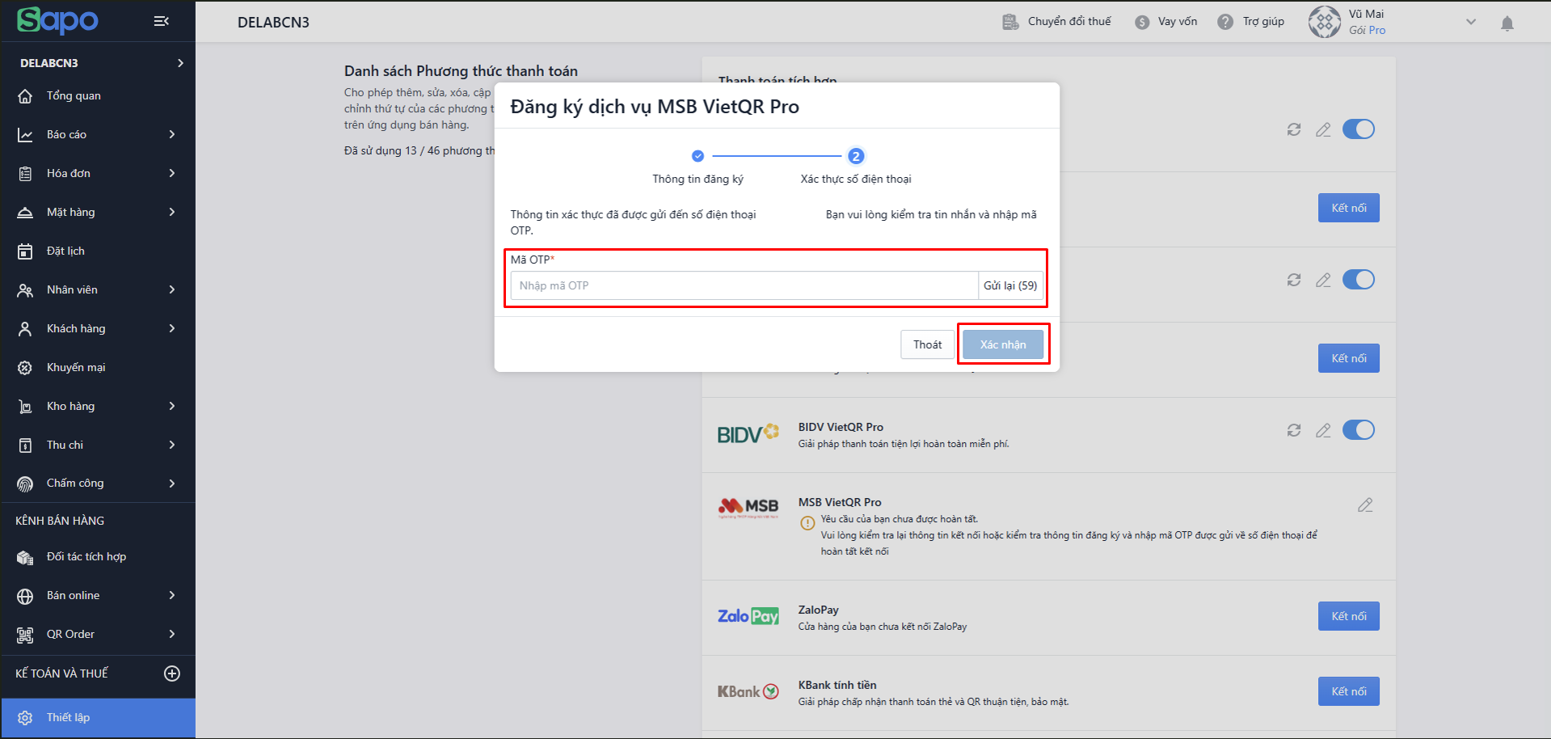
Task: Click the Sapo logo
Action: click(57, 20)
